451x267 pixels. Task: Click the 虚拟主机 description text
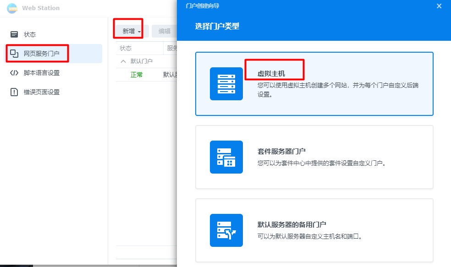(338, 90)
